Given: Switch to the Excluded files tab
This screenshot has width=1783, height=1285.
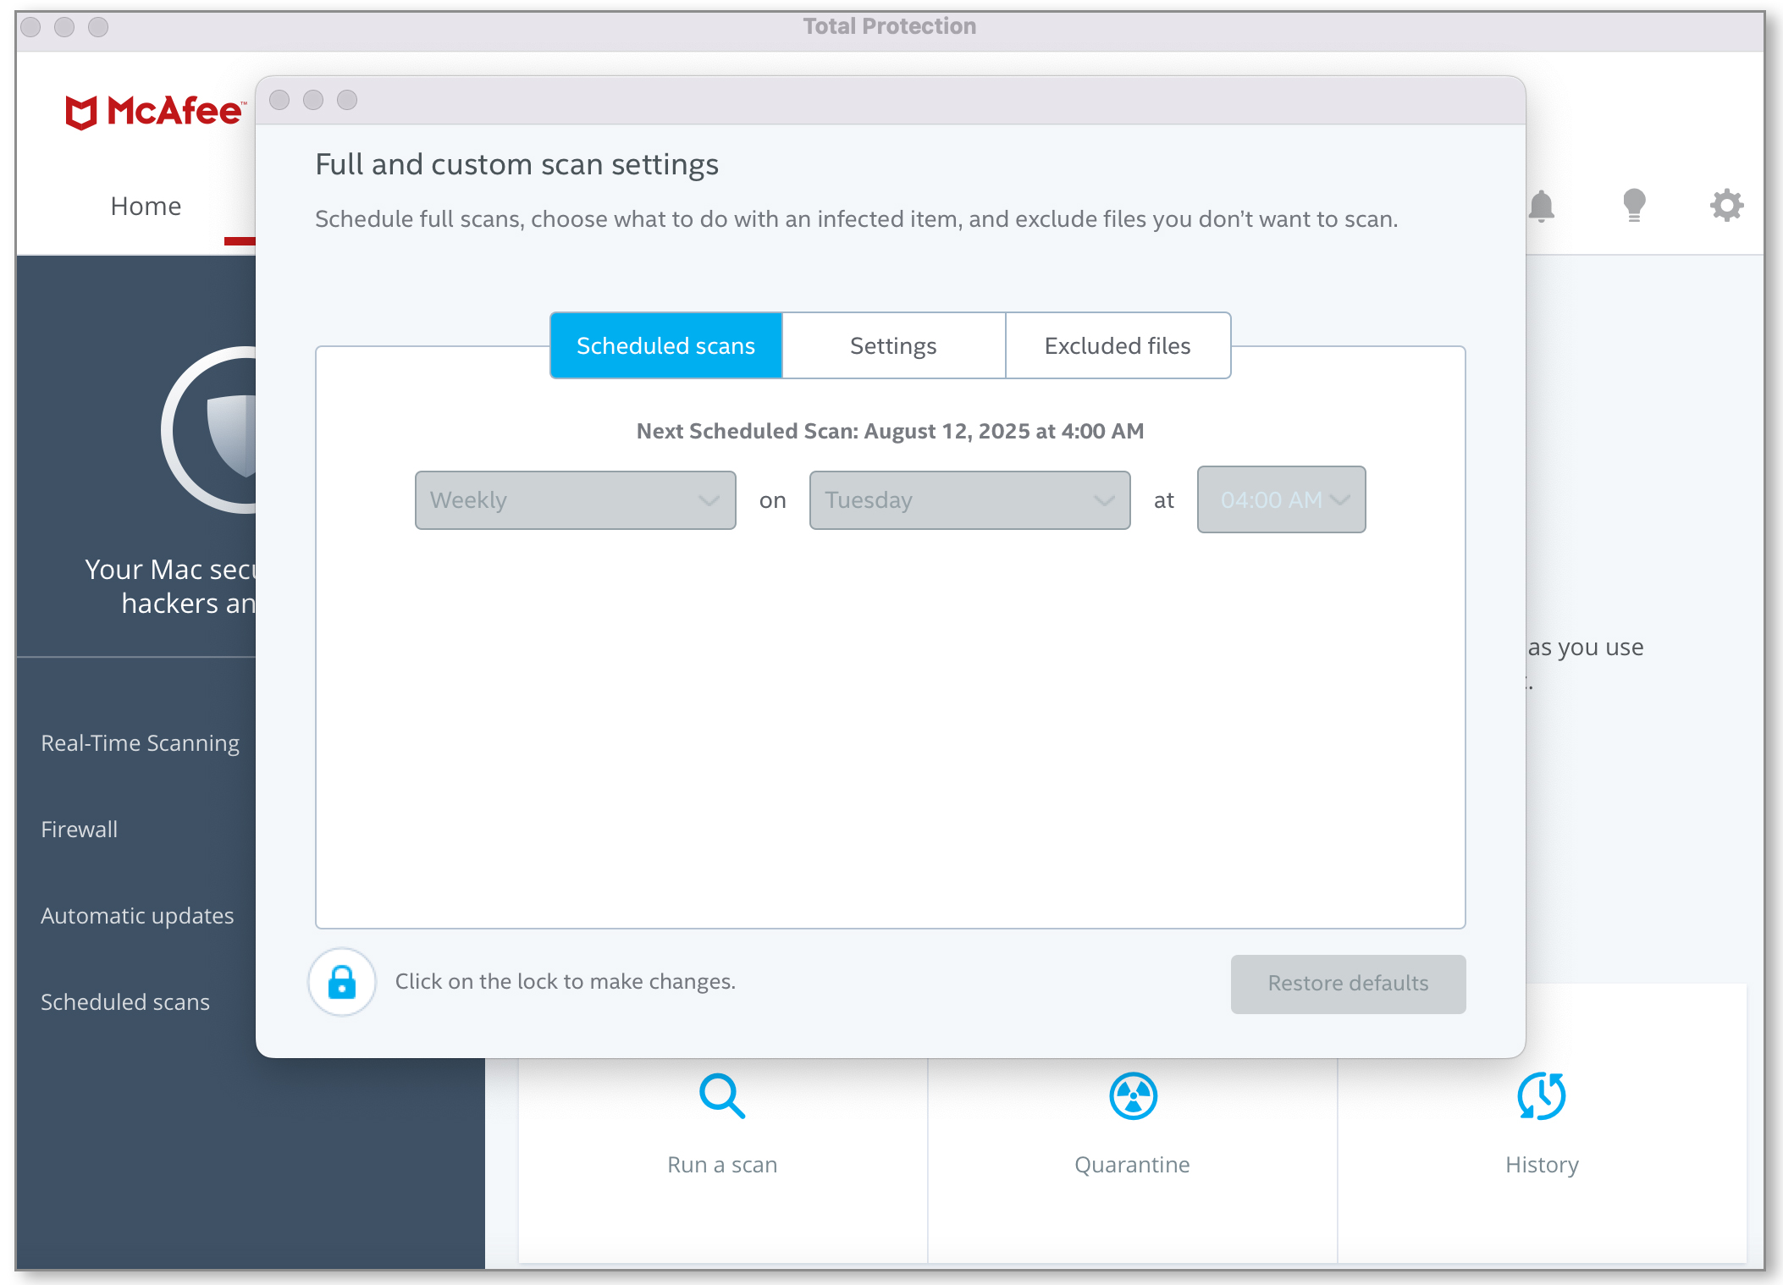Looking at the screenshot, I should coord(1118,345).
